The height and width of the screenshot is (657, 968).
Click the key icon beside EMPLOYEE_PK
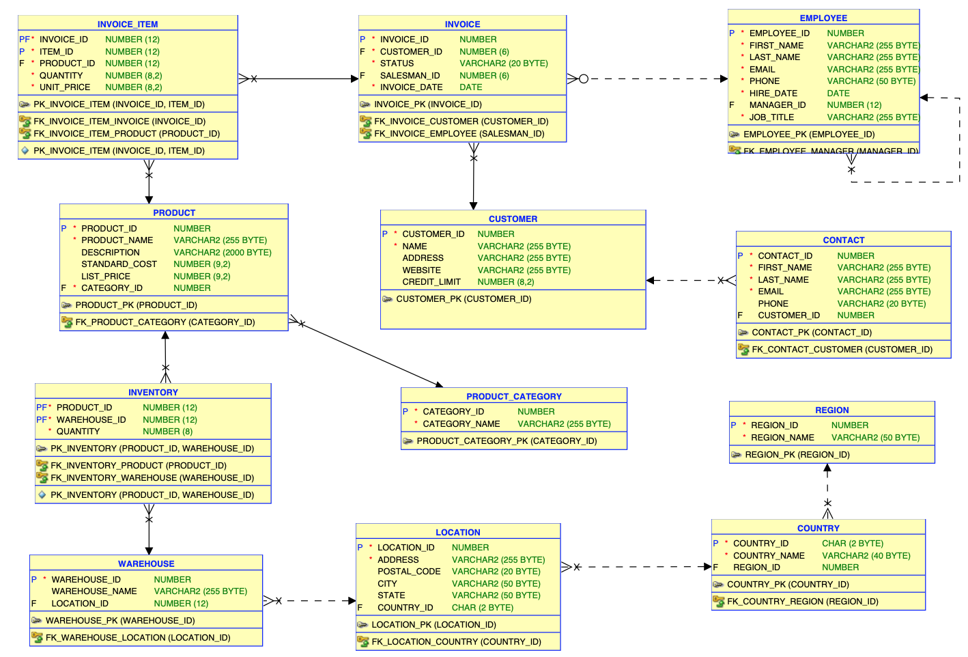(735, 135)
